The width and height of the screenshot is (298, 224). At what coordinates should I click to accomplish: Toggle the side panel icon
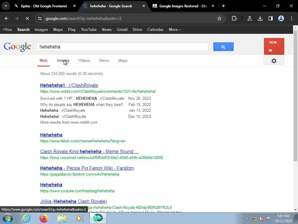tap(270, 18)
